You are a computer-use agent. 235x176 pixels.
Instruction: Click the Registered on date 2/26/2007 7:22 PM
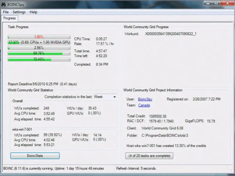(207, 99)
